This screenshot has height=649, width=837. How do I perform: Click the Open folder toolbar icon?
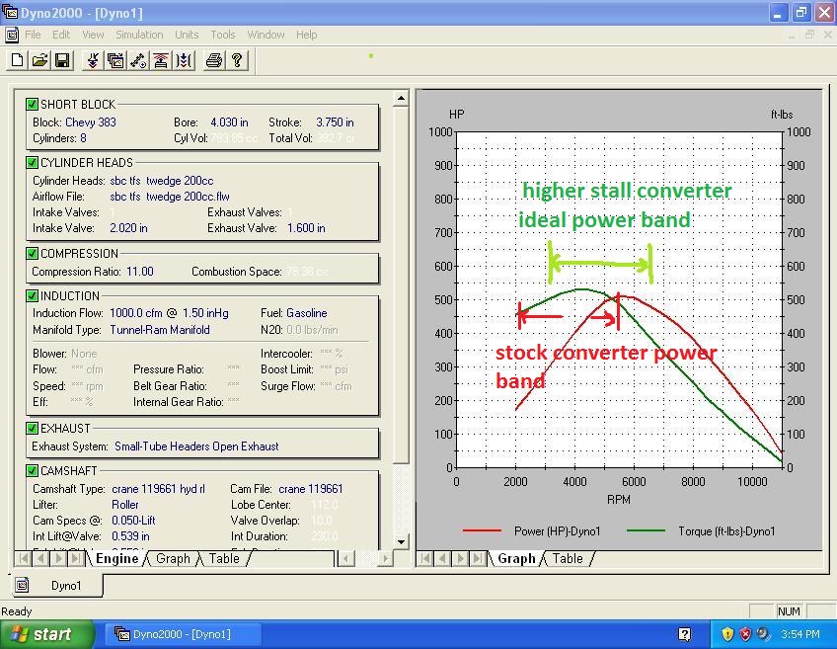(39, 61)
